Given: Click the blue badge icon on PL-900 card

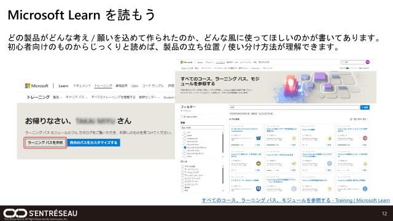Looking at the screenshot, I should 258,138.
